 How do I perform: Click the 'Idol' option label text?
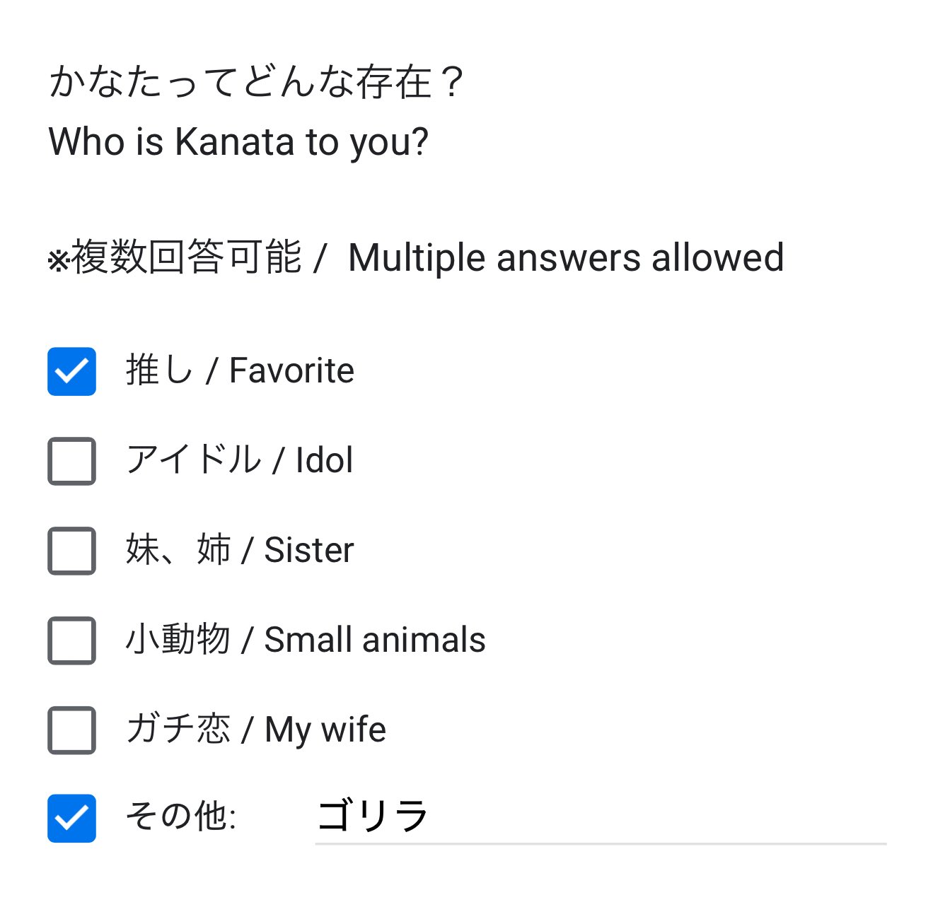pos(324,460)
